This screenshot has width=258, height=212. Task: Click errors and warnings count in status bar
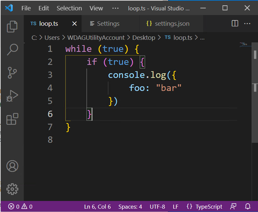pyautogui.click(x=20, y=207)
